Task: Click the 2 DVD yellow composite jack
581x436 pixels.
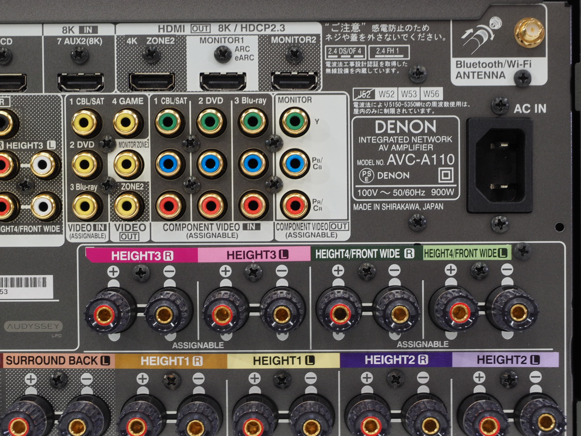Action: [86, 164]
